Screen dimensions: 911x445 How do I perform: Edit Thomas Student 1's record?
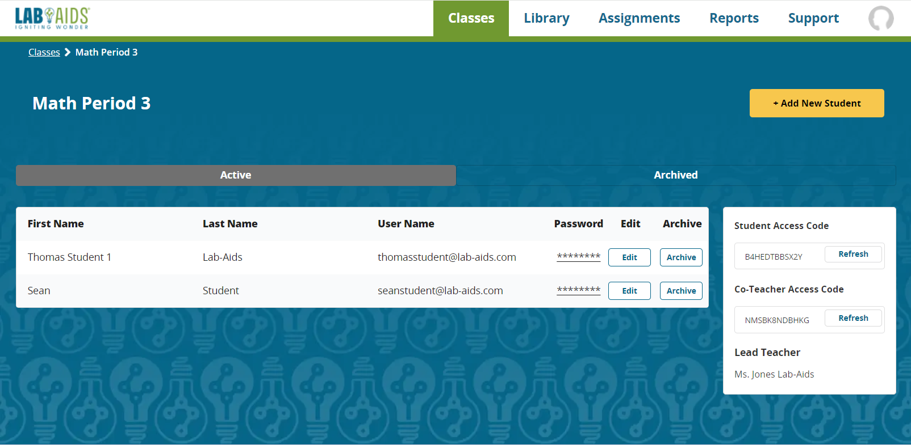click(629, 257)
